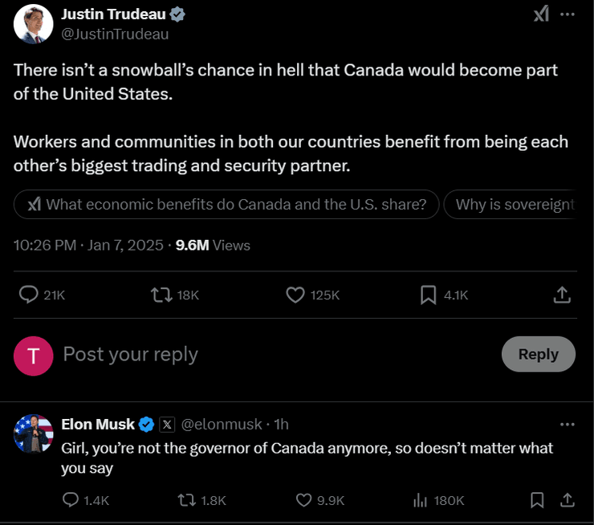
Task: Type in the Post your reply field
Action: pyautogui.click(x=241, y=354)
